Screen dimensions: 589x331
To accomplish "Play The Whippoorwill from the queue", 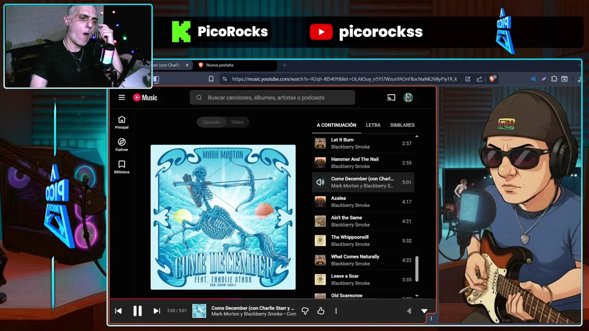I will pos(363,240).
